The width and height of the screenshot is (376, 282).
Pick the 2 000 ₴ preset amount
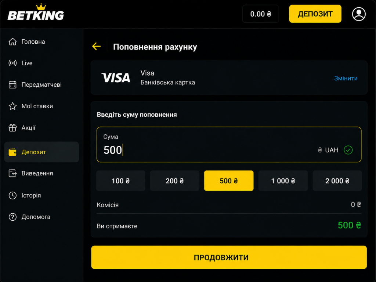click(x=337, y=181)
